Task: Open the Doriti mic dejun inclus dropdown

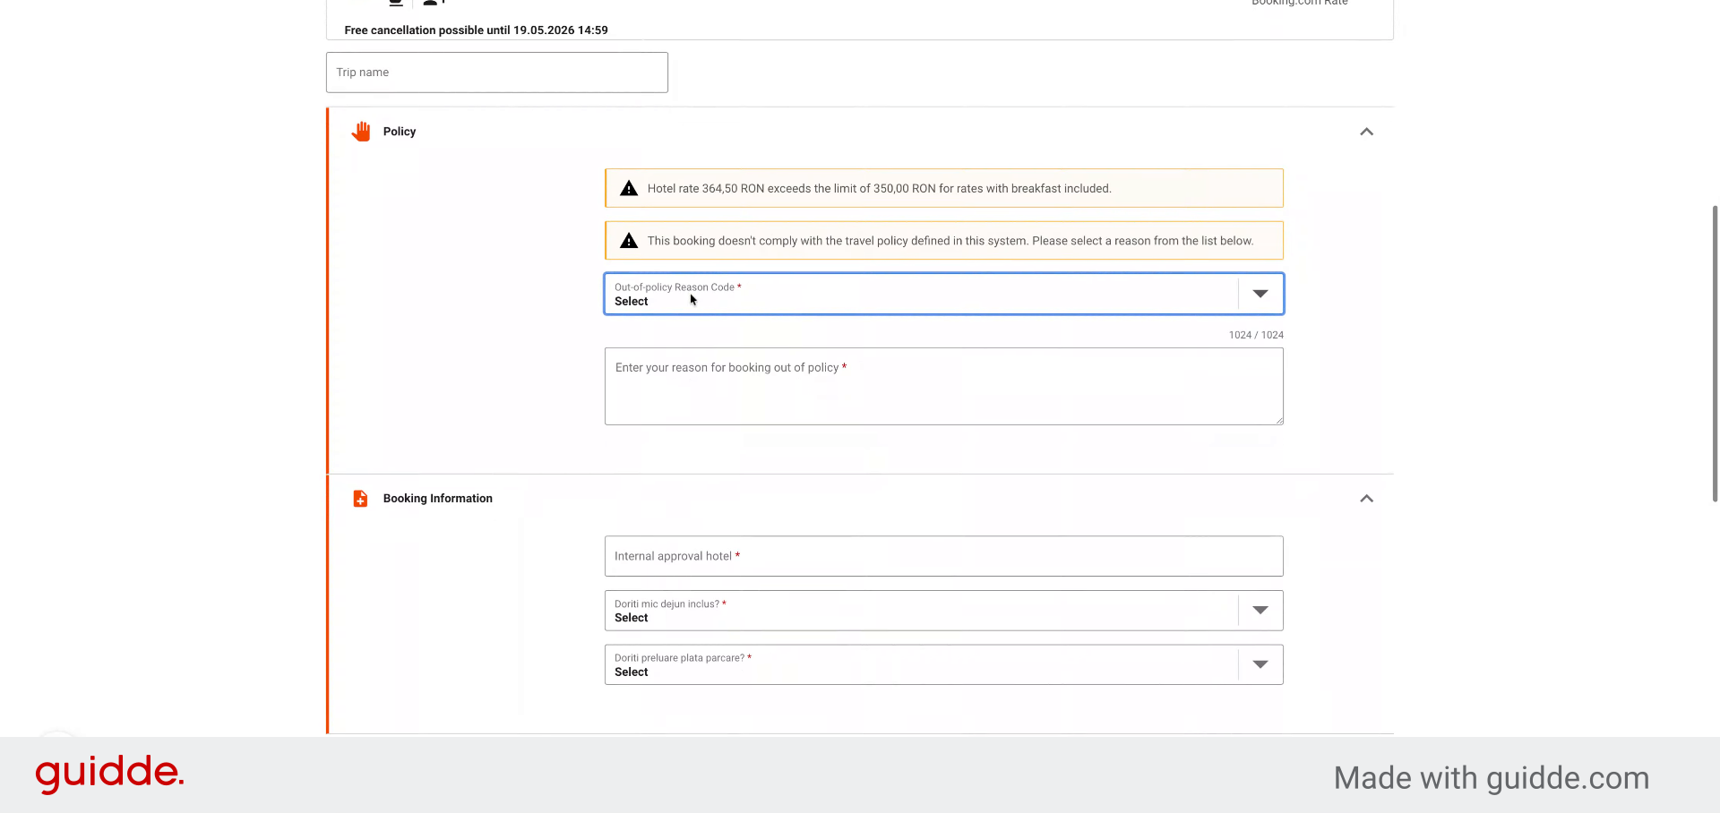Action: (x=943, y=611)
